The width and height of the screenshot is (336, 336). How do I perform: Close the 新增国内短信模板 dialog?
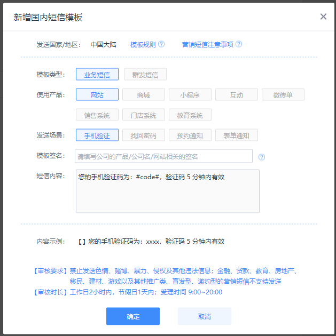(323, 17)
